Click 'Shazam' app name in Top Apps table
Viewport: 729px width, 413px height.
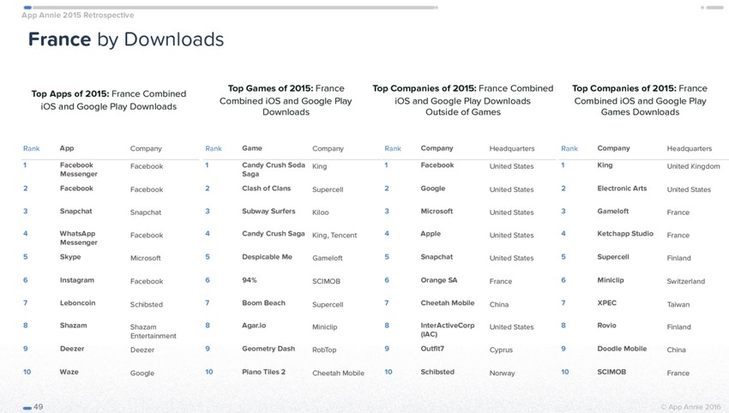pyautogui.click(x=73, y=326)
